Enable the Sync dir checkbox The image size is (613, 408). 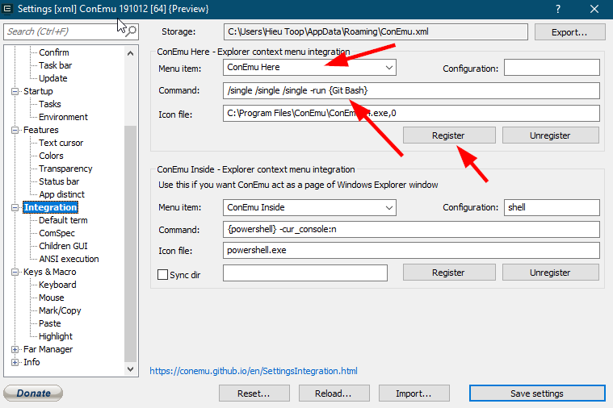tap(162, 274)
